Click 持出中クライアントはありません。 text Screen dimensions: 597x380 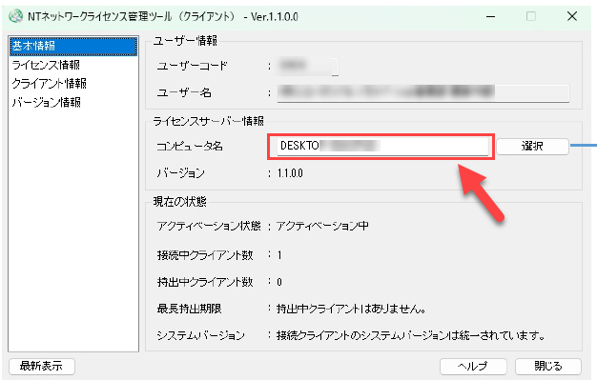[351, 309]
